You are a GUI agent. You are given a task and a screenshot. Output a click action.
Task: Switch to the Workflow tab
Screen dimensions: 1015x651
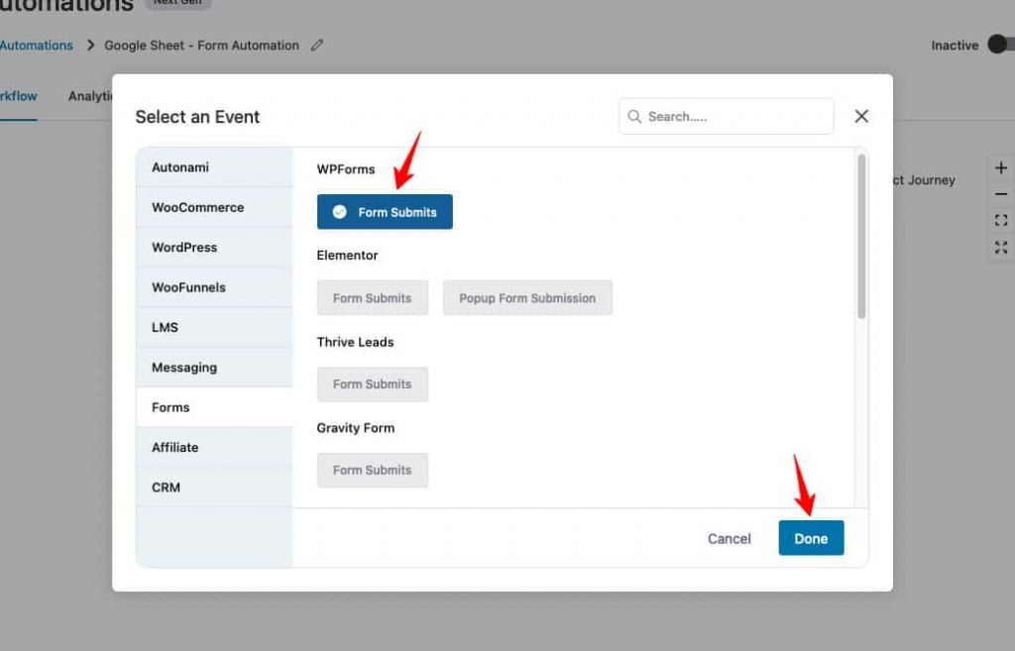18,96
